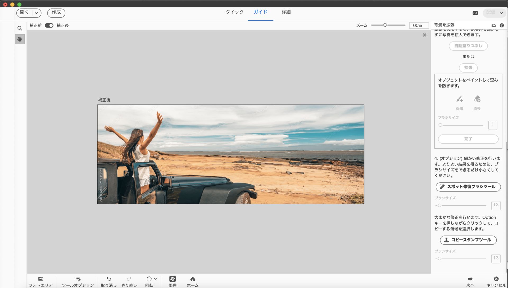The height and width of the screenshot is (288, 508).
Task: Select the Zoom tool in the left sidebar
Action: pos(20,28)
